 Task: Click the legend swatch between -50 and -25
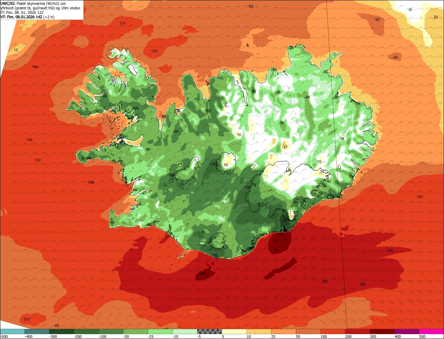[135, 331]
